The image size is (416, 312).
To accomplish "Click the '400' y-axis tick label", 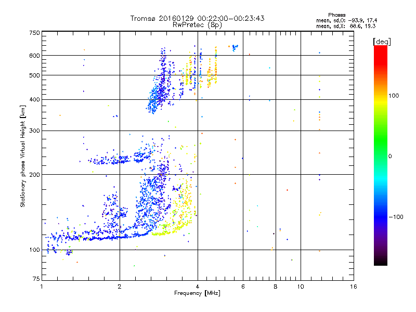I will 35,99.
